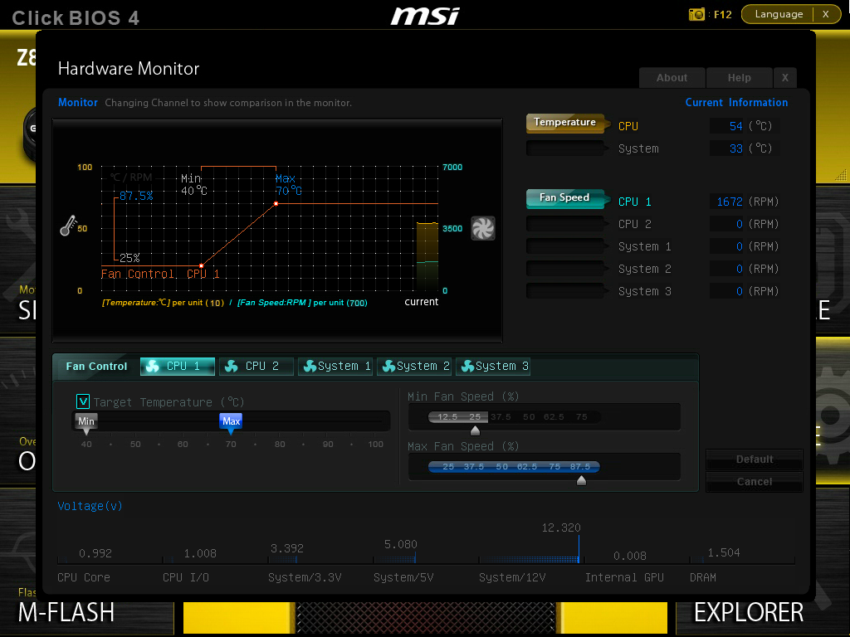Screen dimensions: 850x637
Task: Click the Temperature gauge pill in Current Information
Action: point(567,122)
